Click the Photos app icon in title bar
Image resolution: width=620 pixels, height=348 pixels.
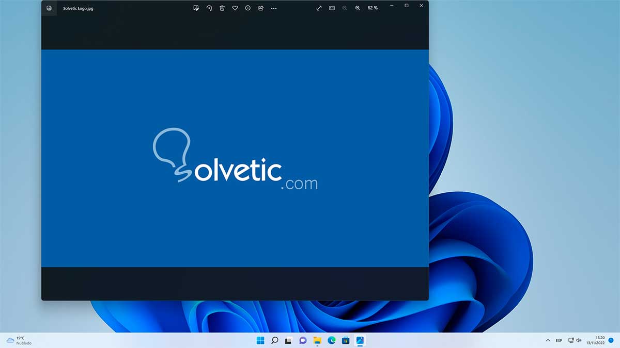49,8
